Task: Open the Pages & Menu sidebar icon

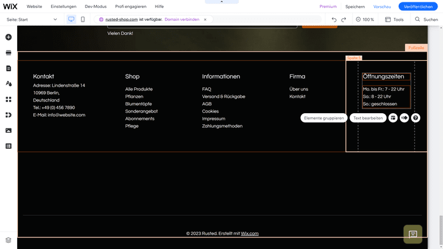Action: 9,68
